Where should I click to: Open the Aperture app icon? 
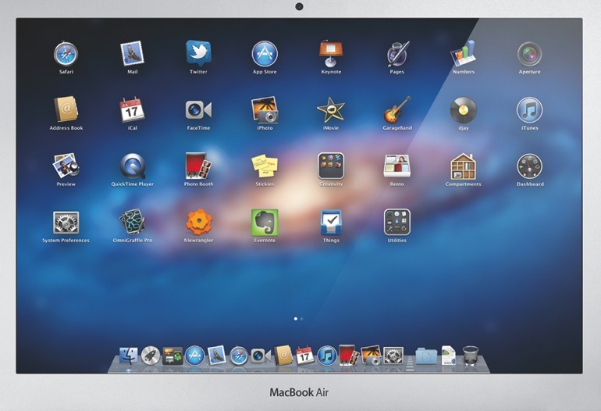(x=529, y=54)
